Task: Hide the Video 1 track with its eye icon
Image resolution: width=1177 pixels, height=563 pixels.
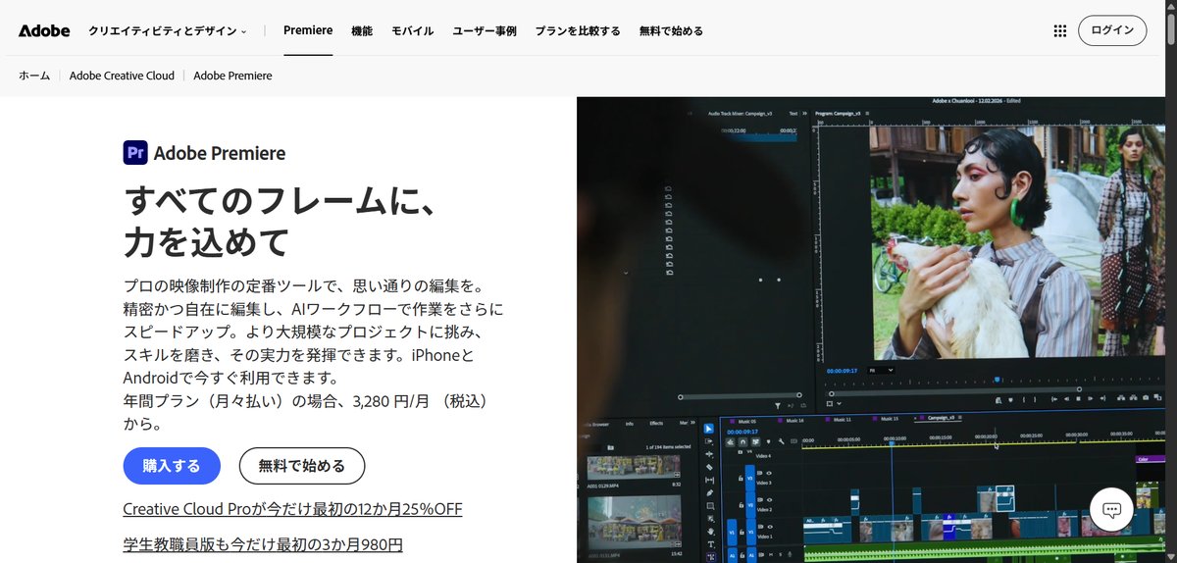Action: point(770,527)
